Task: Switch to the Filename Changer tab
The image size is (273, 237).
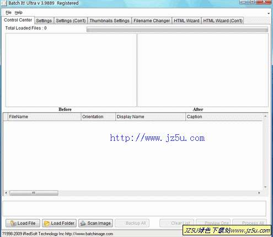Action: tap(152, 20)
